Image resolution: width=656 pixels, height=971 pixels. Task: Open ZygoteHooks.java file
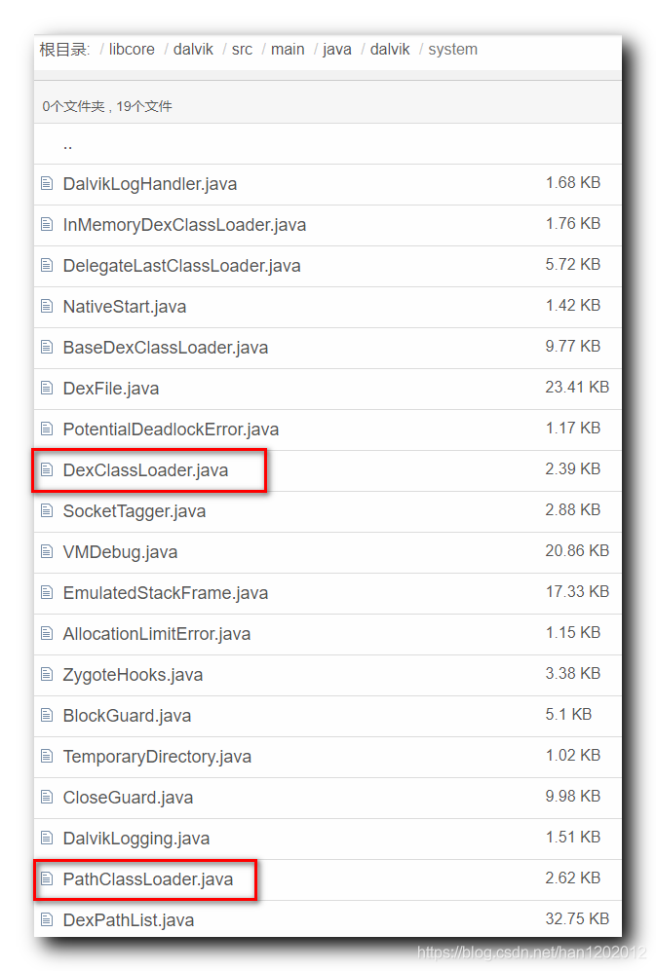point(133,674)
